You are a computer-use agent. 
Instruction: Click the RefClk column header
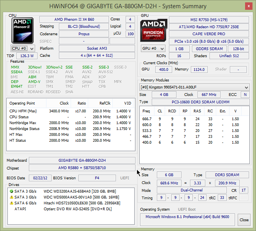click(100, 103)
